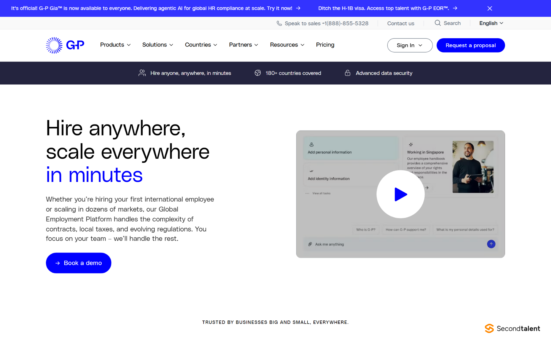Click the globe icon beside 180+ countries
The width and height of the screenshot is (551, 344).
258,73
